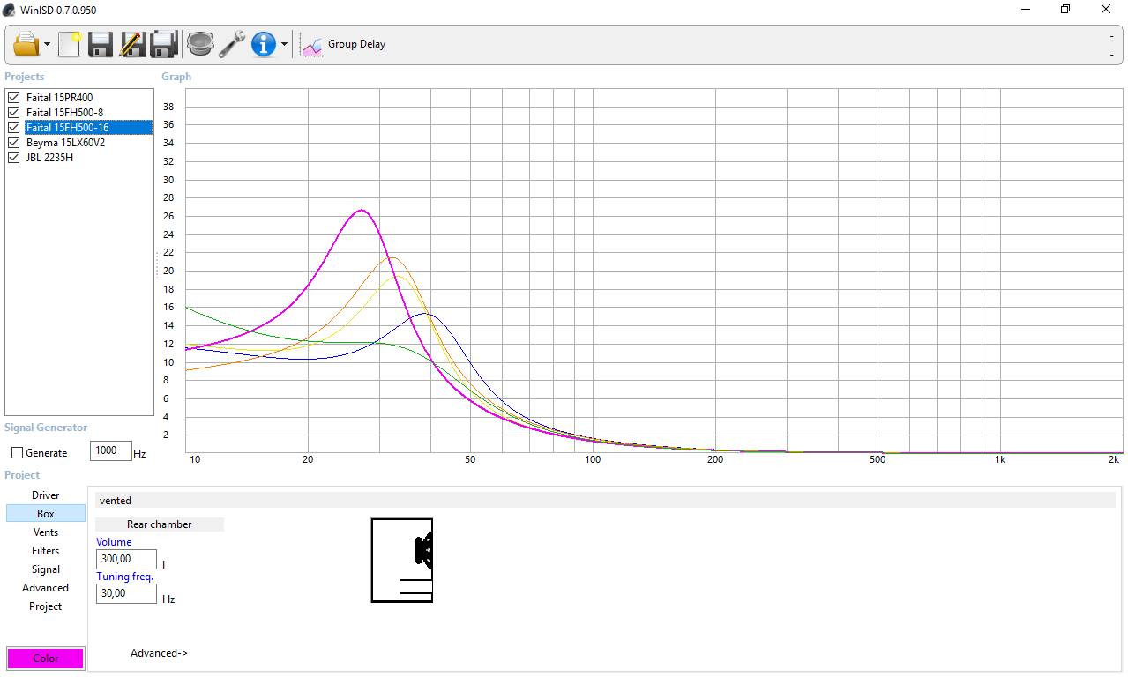This screenshot has width=1128, height=677.
Task: Select the Faital 15FH500-8 project name
Action: pos(64,113)
